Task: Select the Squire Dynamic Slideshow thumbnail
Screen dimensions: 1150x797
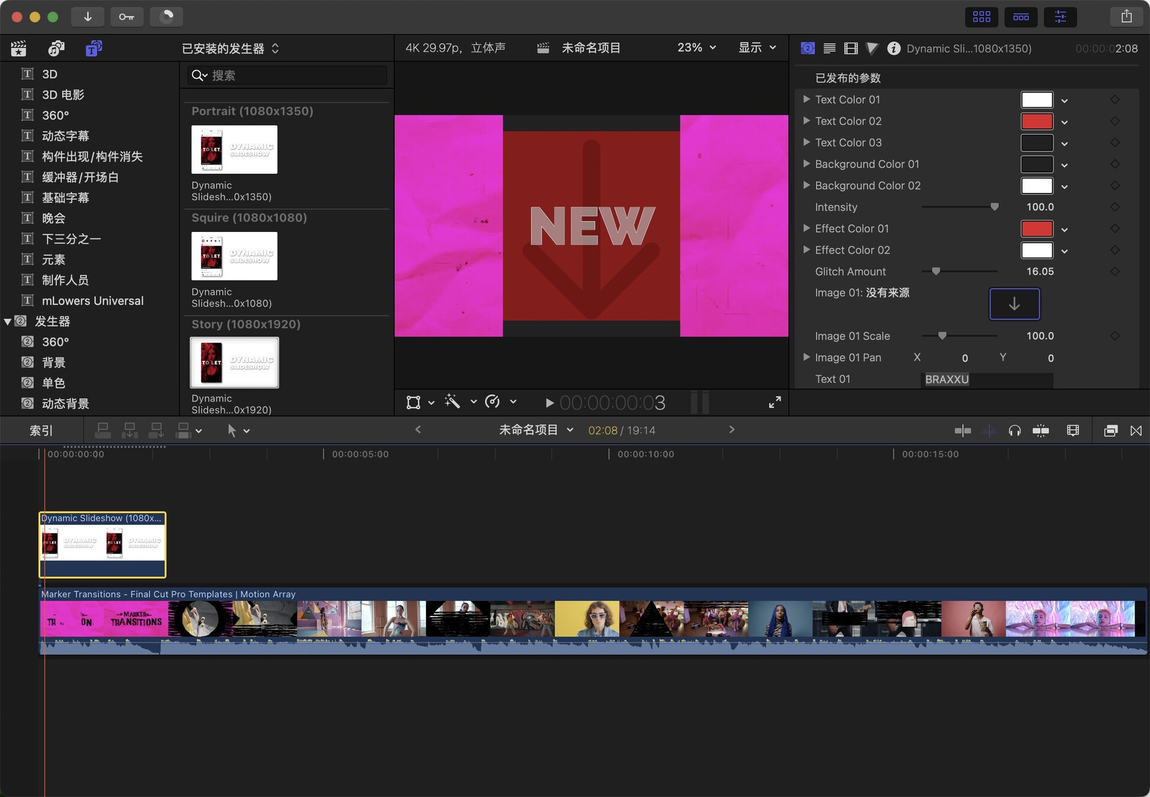Action: (234, 256)
